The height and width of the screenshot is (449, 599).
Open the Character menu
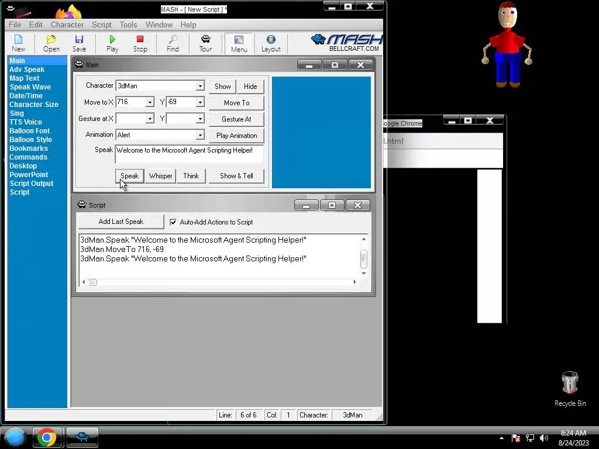point(67,25)
